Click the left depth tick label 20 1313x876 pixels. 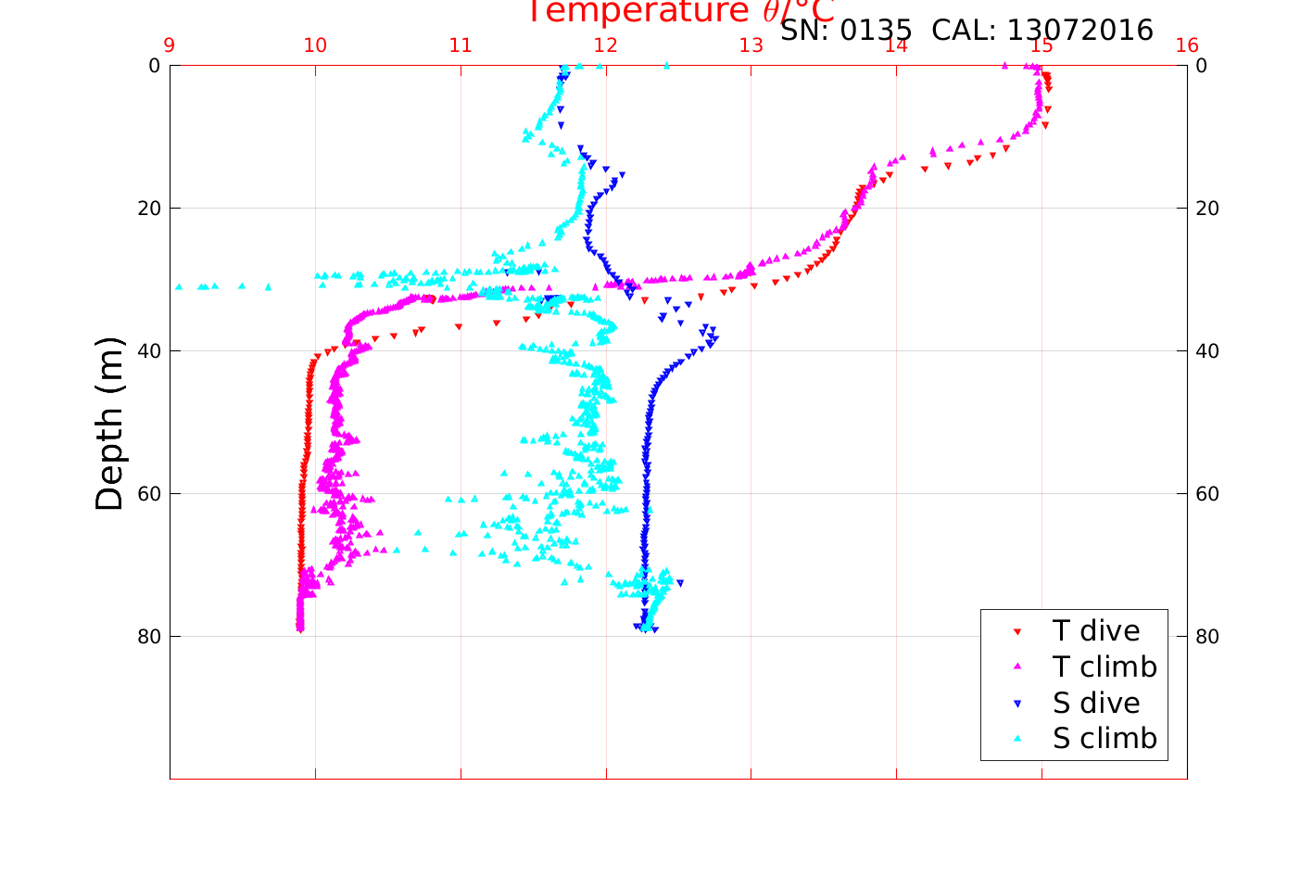coord(148,209)
